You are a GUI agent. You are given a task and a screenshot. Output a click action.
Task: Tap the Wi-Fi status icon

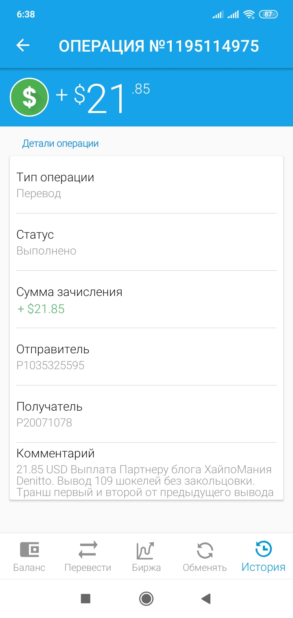[x=249, y=15]
